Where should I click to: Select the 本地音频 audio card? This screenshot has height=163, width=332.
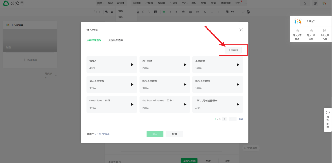point(217,64)
